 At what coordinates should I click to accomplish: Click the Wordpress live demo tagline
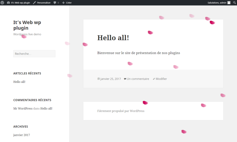coord(27,34)
